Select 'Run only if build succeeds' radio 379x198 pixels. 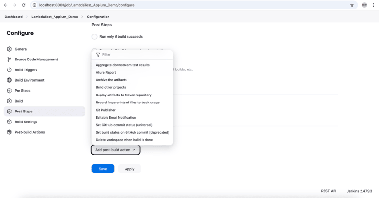94,37
